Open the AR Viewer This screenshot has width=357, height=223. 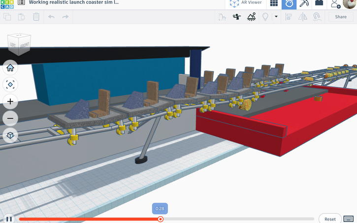point(246,3)
